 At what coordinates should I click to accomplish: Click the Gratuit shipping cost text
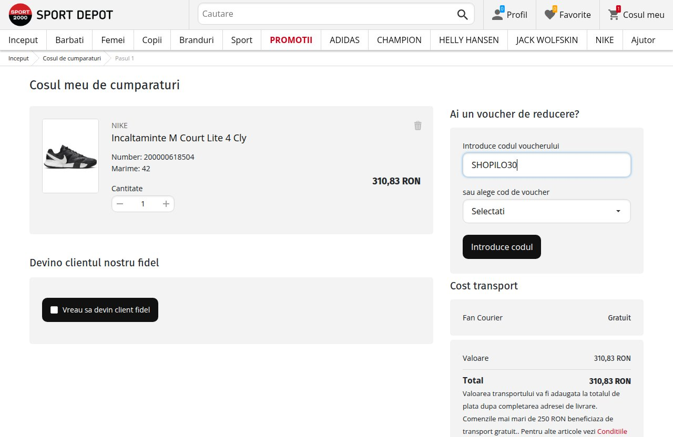619,318
